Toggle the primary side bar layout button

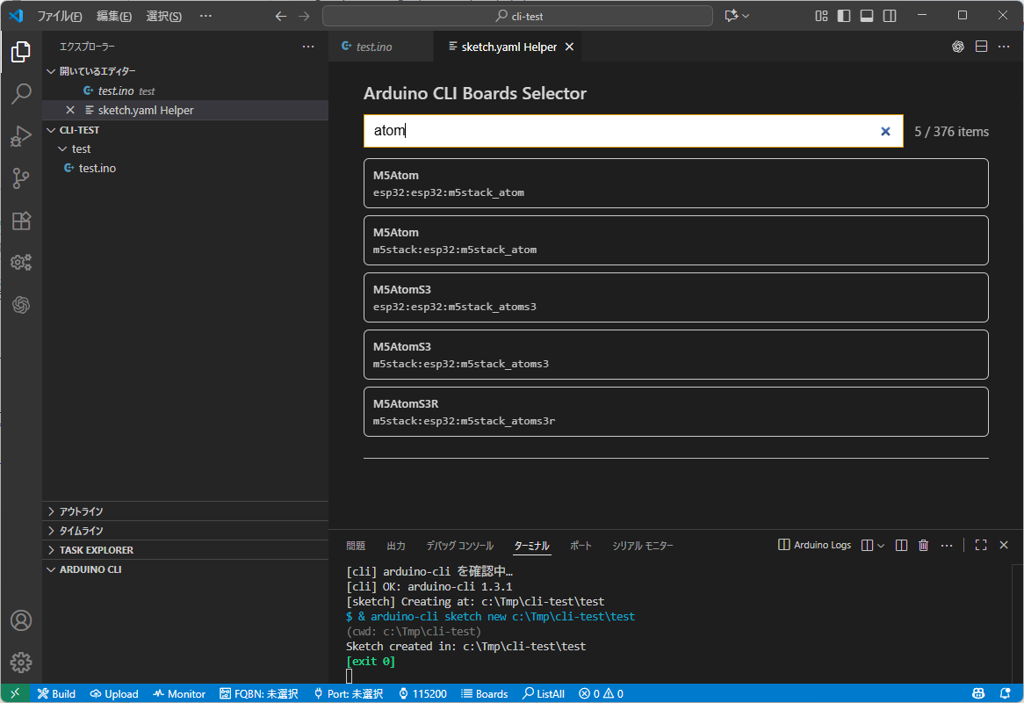[844, 16]
